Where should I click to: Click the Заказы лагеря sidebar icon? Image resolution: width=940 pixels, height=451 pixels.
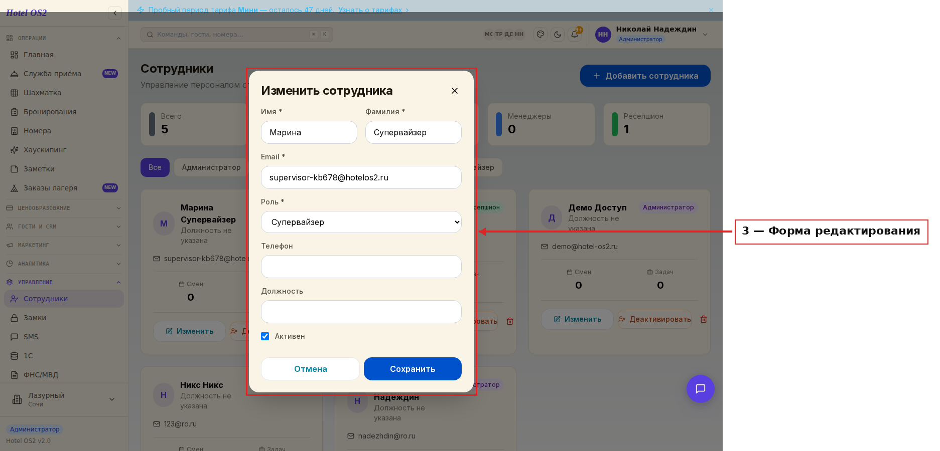(15, 188)
